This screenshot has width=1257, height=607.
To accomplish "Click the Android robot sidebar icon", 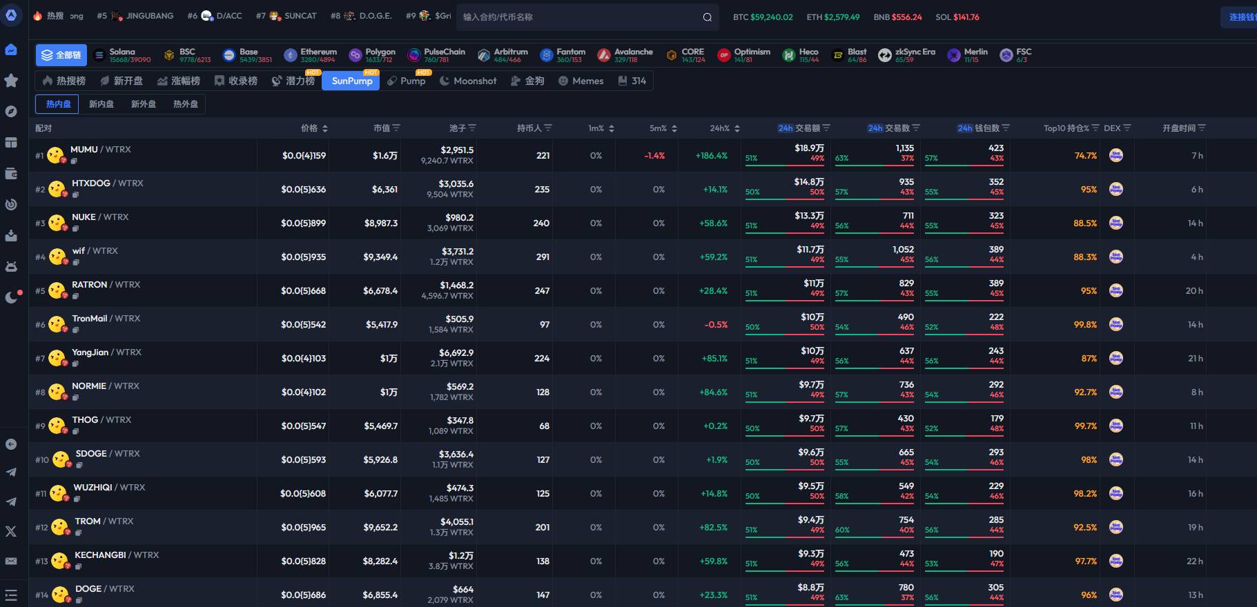I will (11, 266).
